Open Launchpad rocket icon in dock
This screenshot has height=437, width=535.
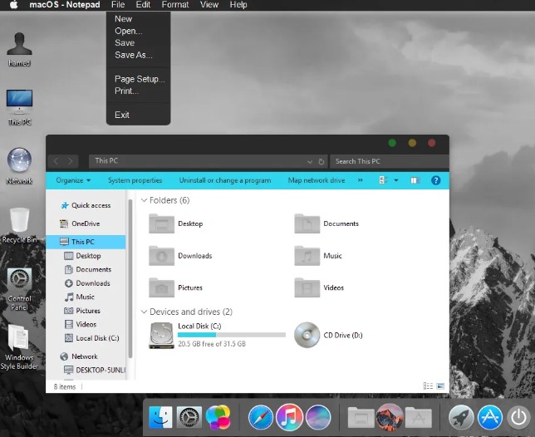[x=461, y=417]
